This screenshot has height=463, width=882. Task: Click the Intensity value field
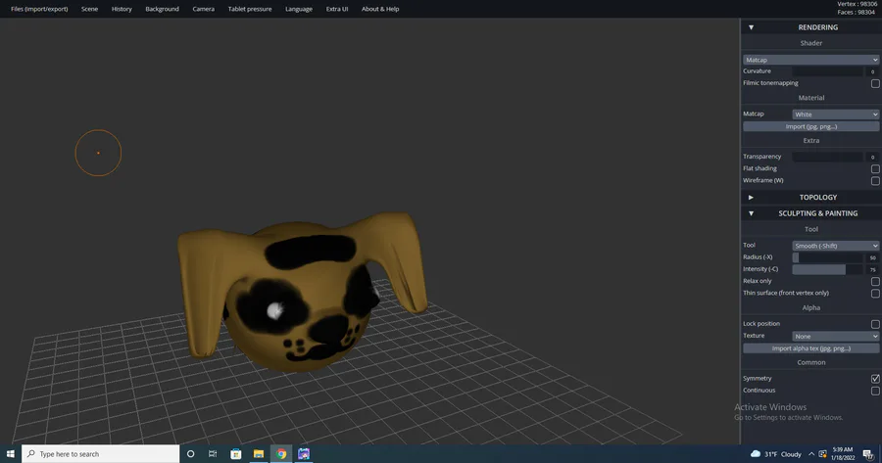click(x=872, y=269)
